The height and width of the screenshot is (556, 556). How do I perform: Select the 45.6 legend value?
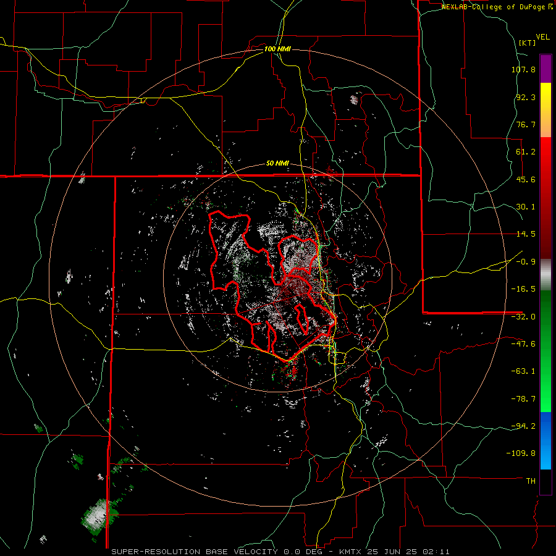pyautogui.click(x=526, y=179)
